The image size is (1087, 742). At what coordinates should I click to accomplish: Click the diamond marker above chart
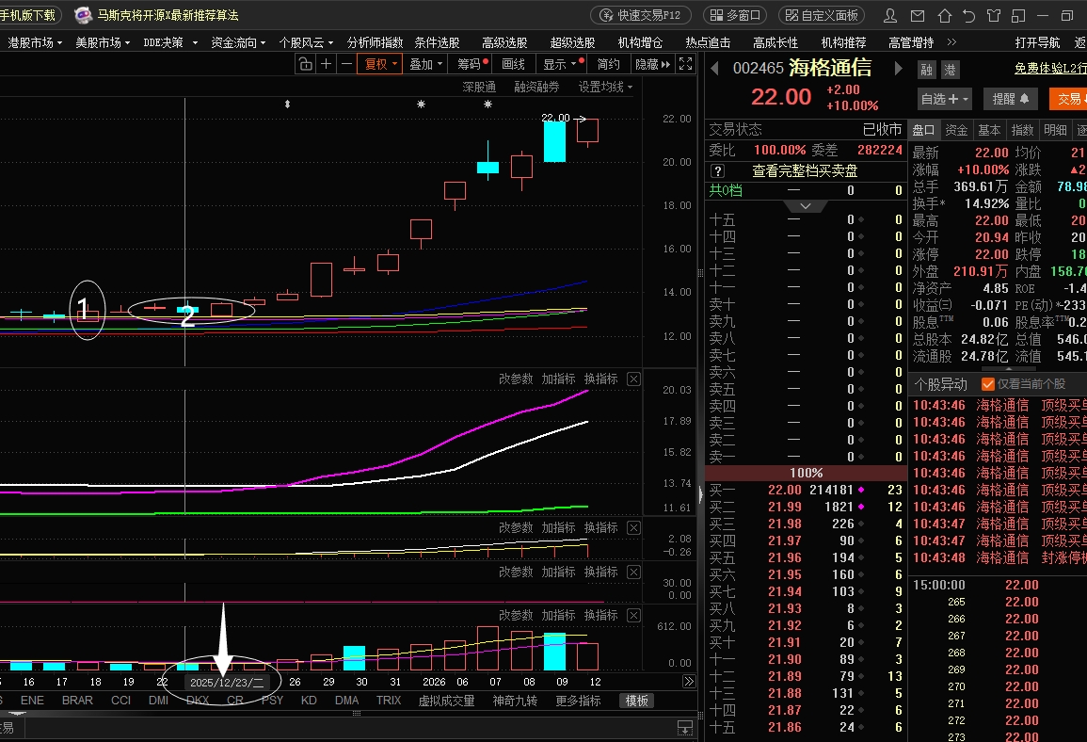[x=287, y=104]
